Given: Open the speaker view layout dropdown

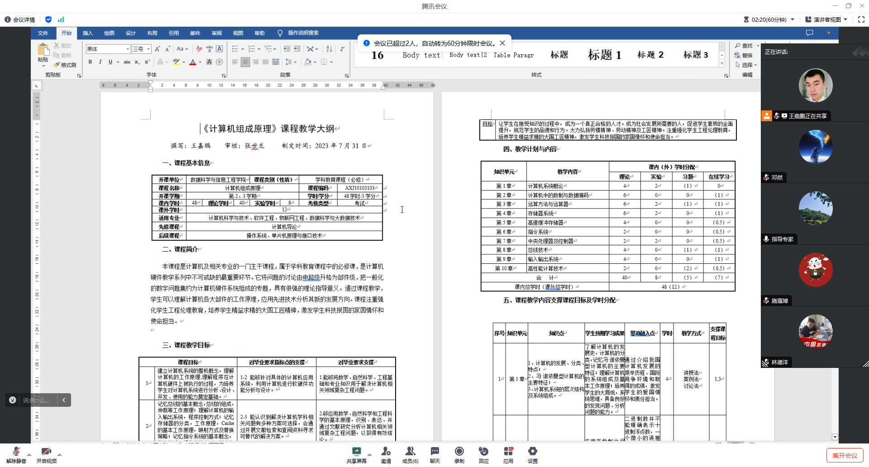Looking at the screenshot, I should pyautogui.click(x=826, y=19).
